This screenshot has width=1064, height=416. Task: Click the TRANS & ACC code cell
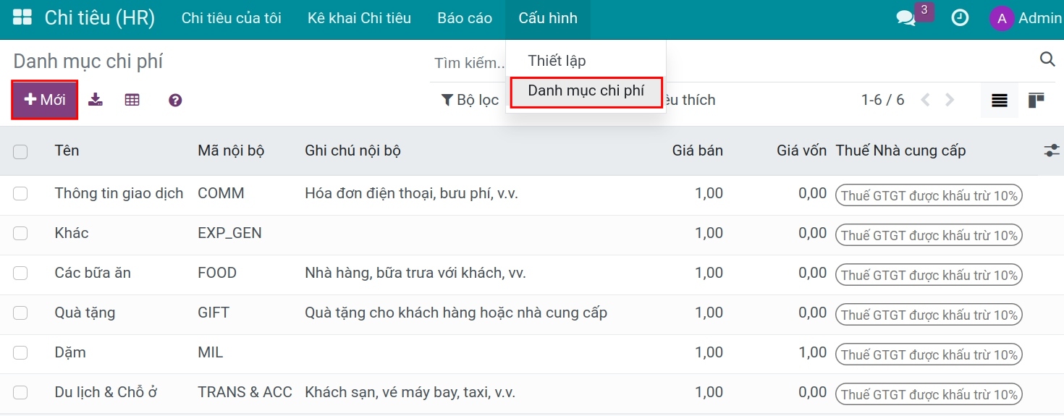coord(245,392)
